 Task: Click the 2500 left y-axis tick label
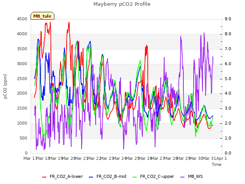tap(22, 79)
